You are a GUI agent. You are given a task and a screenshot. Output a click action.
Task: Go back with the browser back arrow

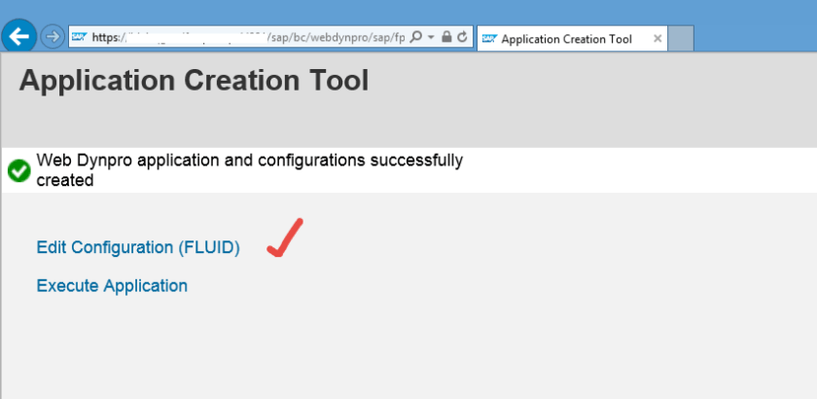[19, 37]
